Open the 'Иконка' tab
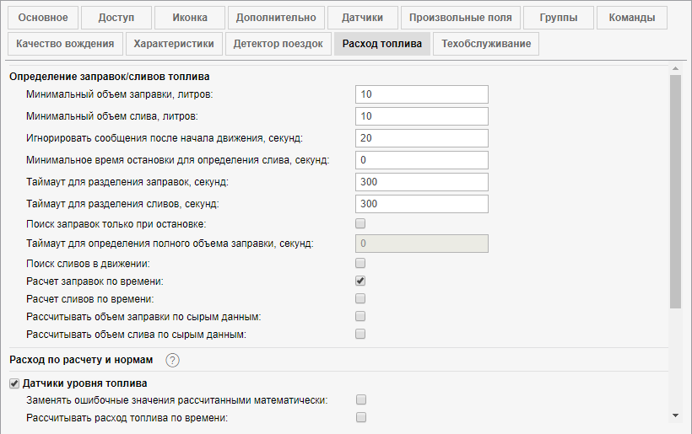Image resolution: width=692 pixels, height=434 pixels. tap(190, 17)
